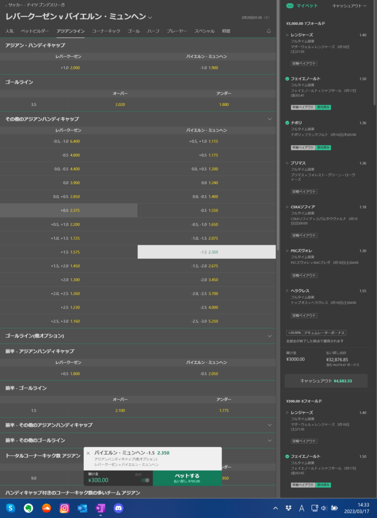This screenshot has width=377, height=518.
Task: Click the マイベット panel scrollbar
Action: (375, 53)
